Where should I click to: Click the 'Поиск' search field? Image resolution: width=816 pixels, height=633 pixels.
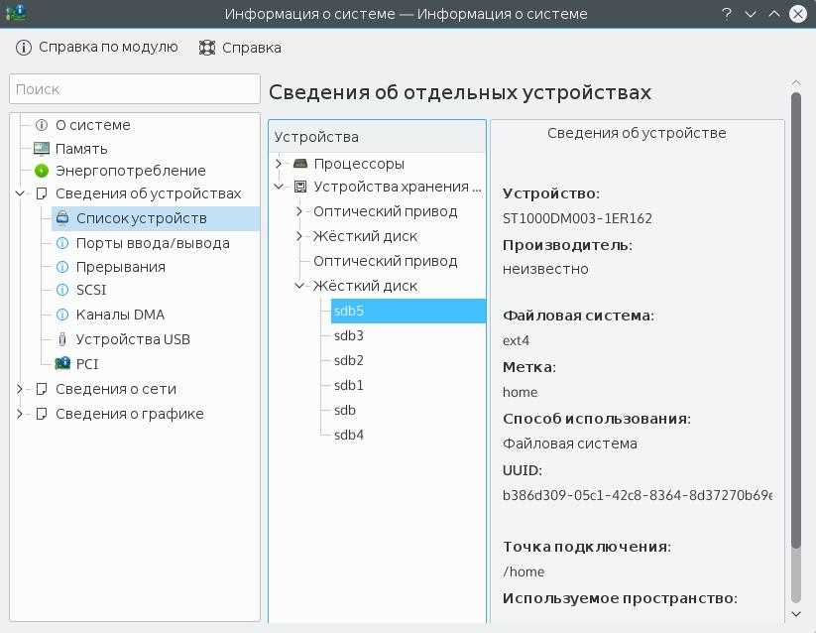pyautogui.click(x=134, y=89)
